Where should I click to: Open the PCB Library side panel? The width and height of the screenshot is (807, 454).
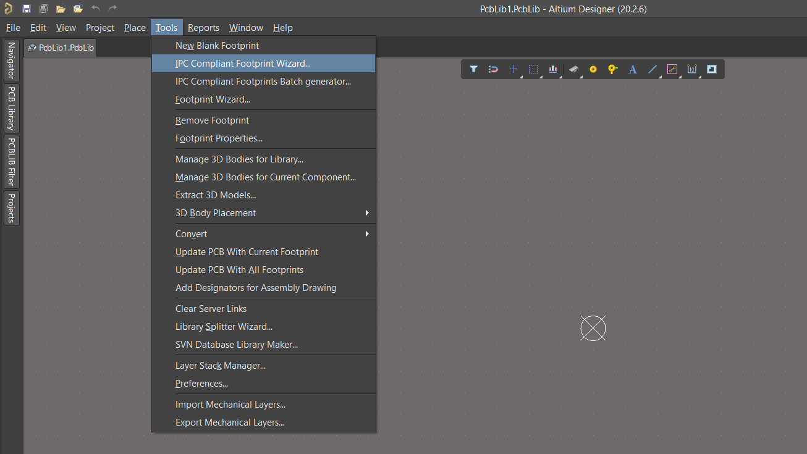click(x=11, y=107)
